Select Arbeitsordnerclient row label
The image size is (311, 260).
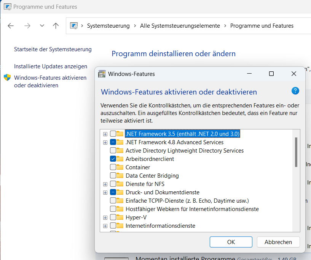[x=150, y=159]
